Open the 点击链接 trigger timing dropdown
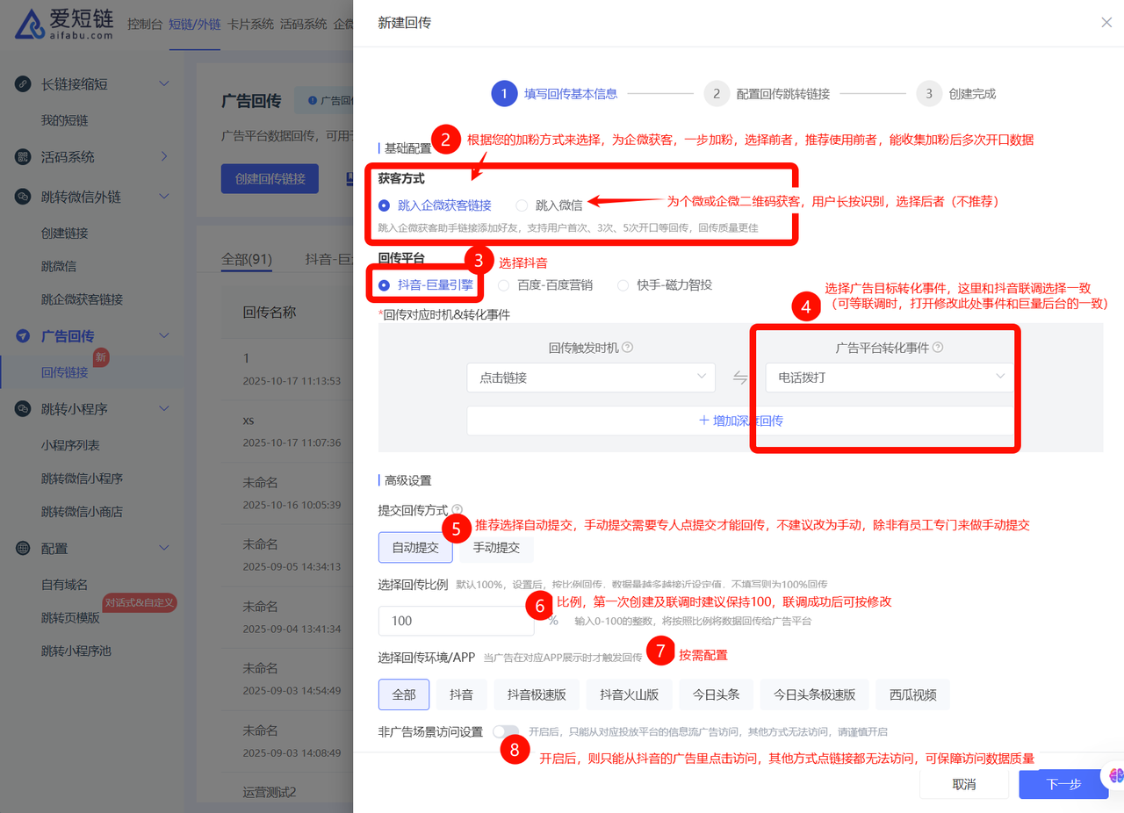The height and width of the screenshot is (813, 1124). pyautogui.click(x=590, y=378)
